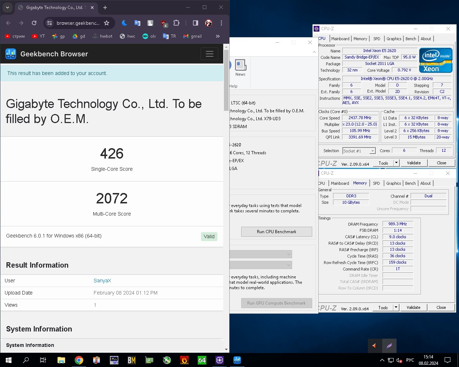Image resolution: width=459 pixels, height=367 pixels.
Task: Click the blue moon dark-mode extension icon
Action: click(124, 23)
